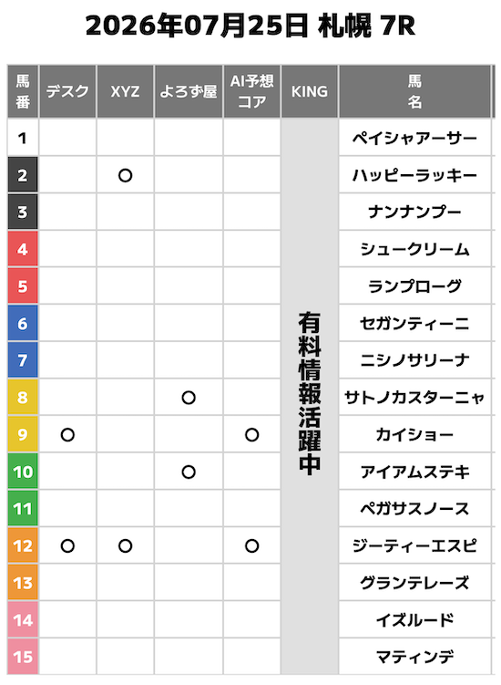Click horse name ジーティーエスピ
The height and width of the screenshot is (685, 501).
click(x=414, y=545)
